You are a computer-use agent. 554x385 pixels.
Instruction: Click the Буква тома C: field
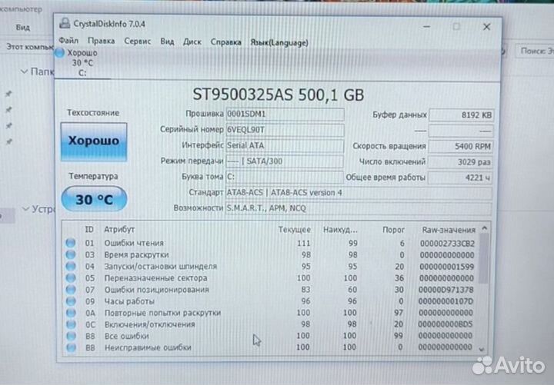point(285,177)
